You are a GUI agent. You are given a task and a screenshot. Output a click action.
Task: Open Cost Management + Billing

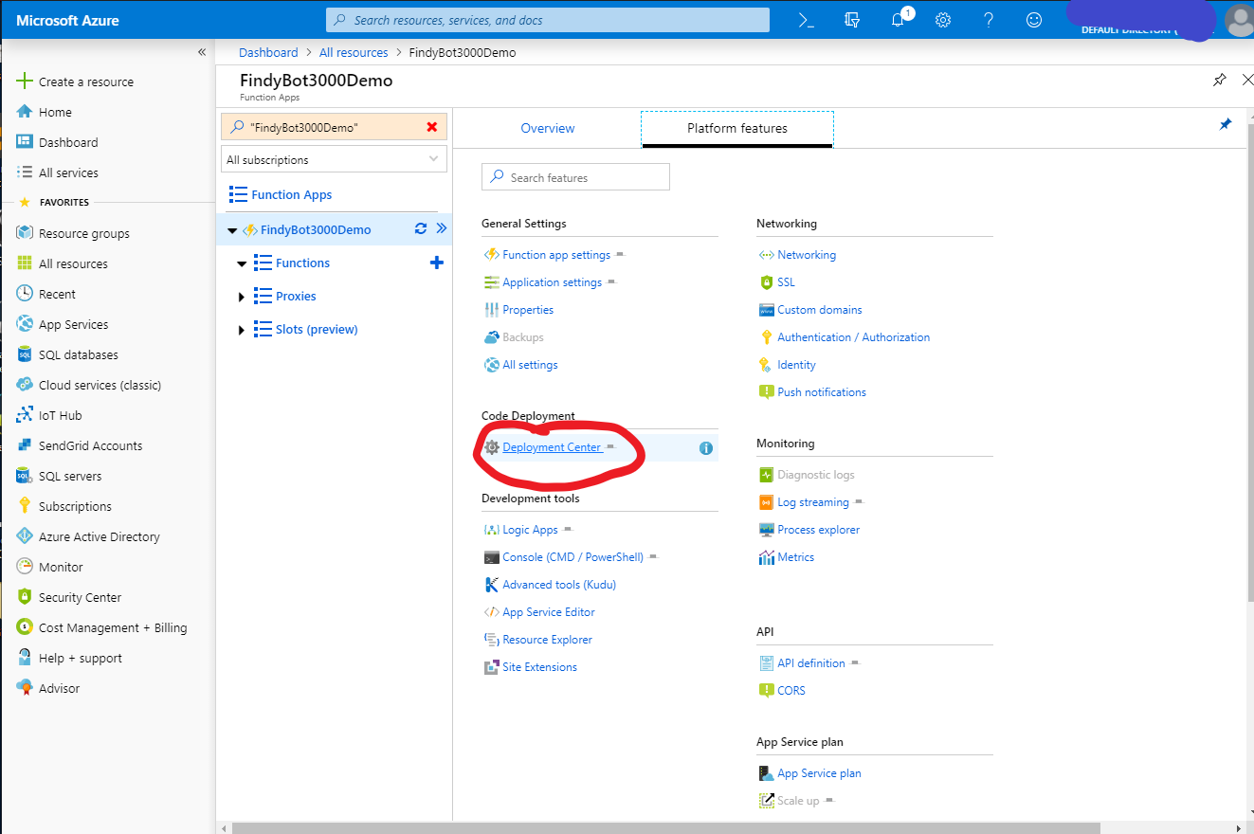tap(113, 627)
